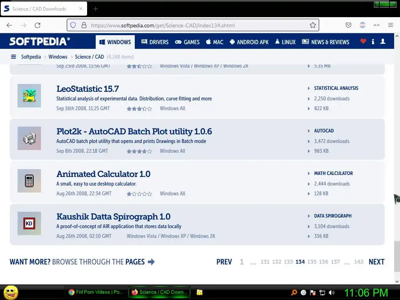Go to the NEXT page
This screenshot has width=400, height=300.
click(x=377, y=262)
